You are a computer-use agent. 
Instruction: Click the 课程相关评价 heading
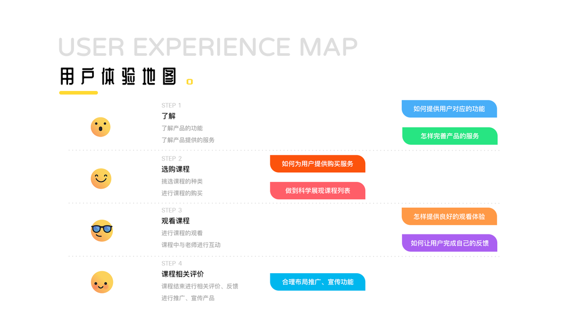tap(183, 274)
